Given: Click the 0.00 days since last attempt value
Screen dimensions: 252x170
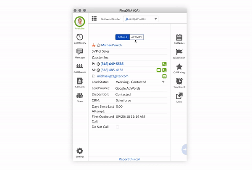Looking at the screenshot, I should click(119, 106).
